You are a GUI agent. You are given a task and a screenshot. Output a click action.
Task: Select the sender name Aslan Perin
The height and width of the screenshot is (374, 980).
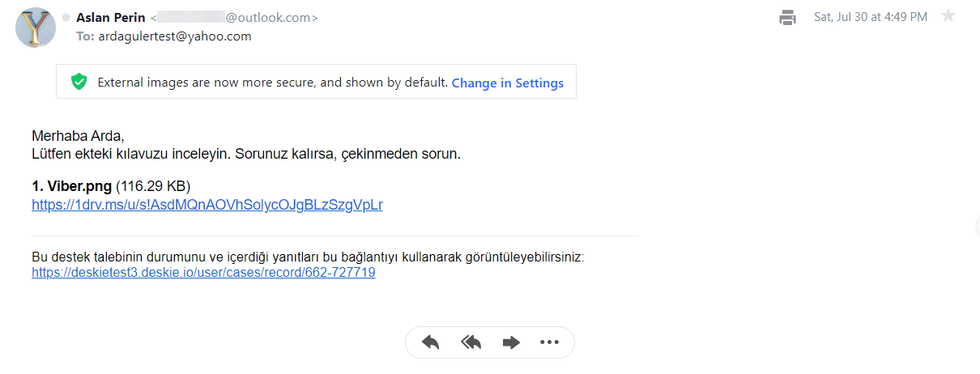(x=111, y=17)
